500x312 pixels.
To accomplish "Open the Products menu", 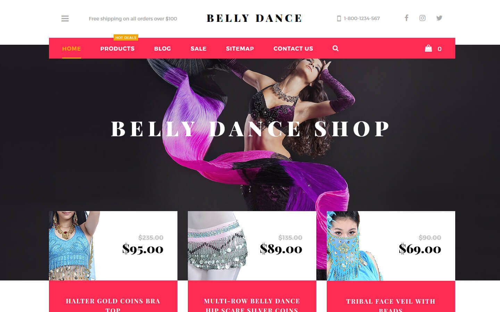I will point(117,49).
